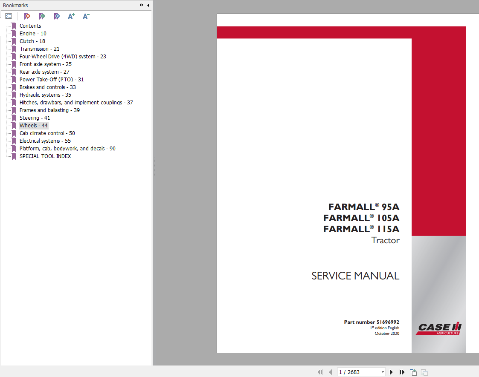Image resolution: width=479 pixels, height=377 pixels.
Task: Go to the first page
Action: 320,372
